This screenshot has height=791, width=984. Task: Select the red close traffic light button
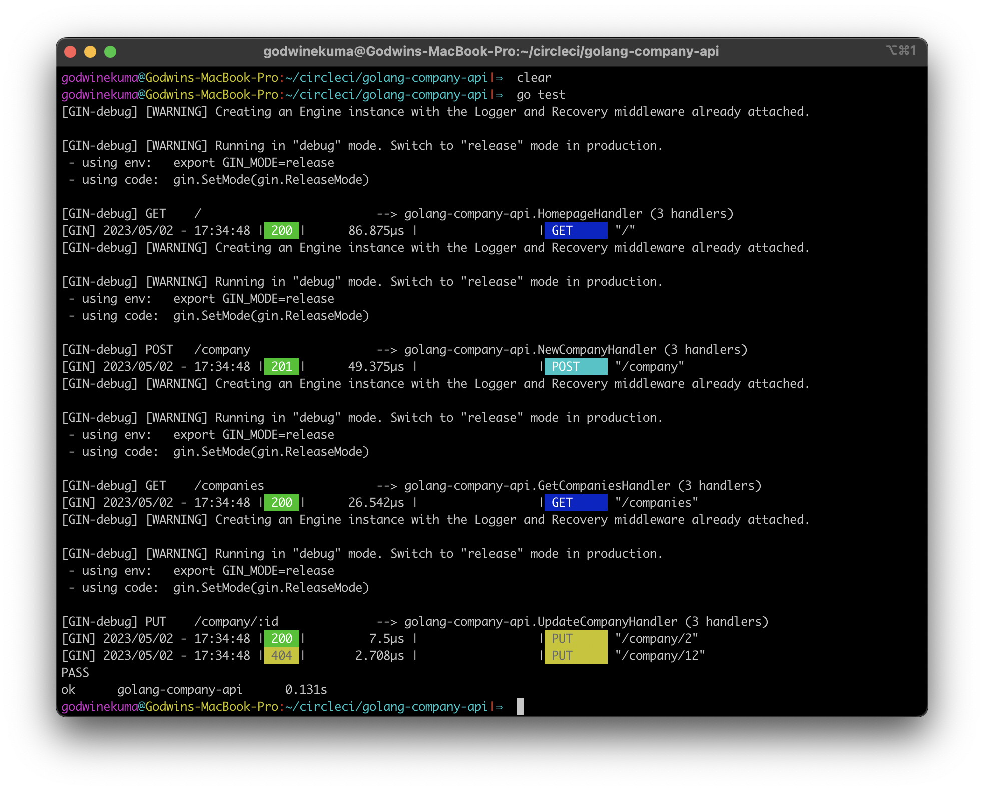(70, 51)
